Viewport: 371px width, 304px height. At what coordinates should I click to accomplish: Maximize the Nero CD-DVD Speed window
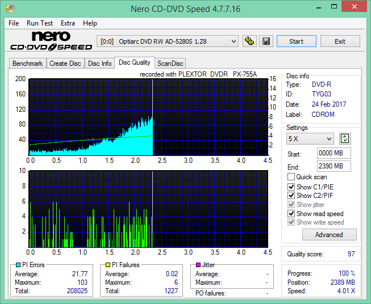coord(334,7)
